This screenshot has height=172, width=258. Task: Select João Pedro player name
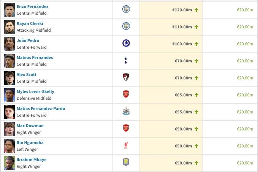[28, 40]
